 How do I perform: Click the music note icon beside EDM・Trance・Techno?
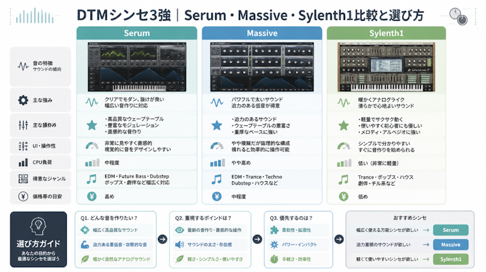[216, 180]
